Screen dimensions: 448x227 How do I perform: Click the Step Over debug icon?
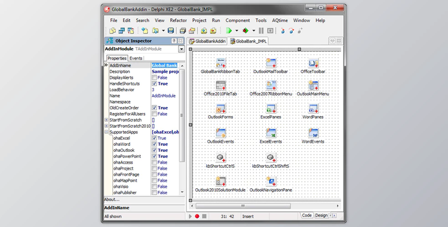tap(291, 30)
